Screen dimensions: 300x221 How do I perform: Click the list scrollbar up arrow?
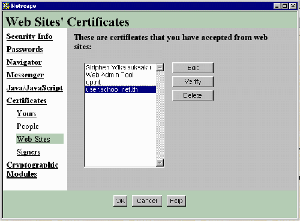tap(160, 68)
